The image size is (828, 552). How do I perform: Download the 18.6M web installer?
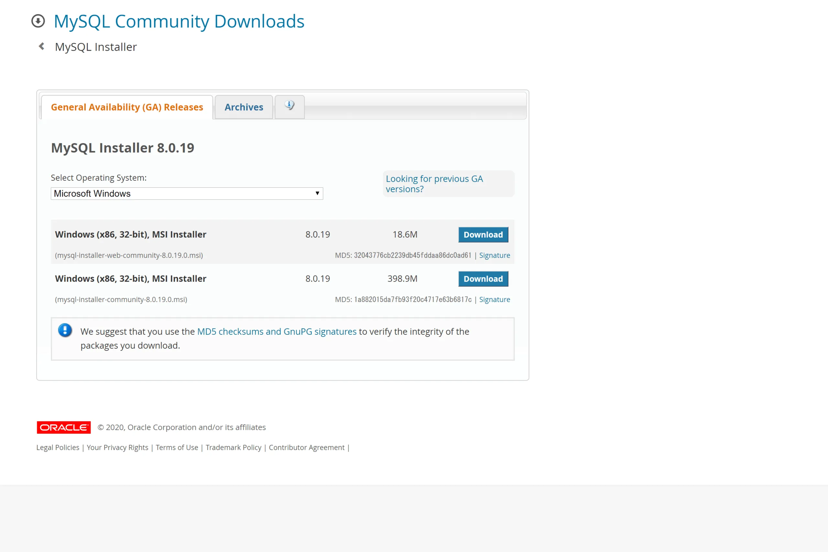pyautogui.click(x=483, y=234)
